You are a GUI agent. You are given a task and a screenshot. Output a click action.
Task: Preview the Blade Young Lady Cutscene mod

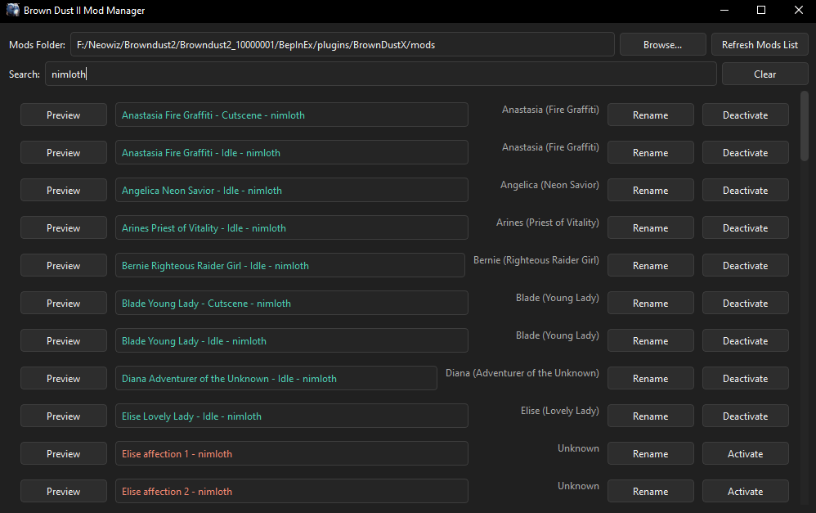pyautogui.click(x=63, y=303)
